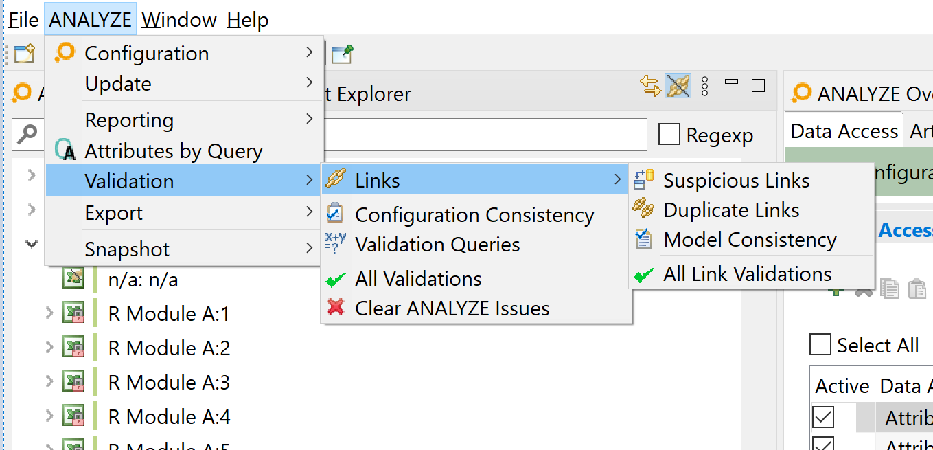Click the Attributes by Query icon

(x=65, y=150)
